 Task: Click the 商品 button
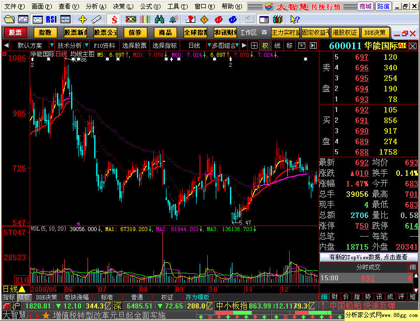pyautogui.click(x=165, y=33)
